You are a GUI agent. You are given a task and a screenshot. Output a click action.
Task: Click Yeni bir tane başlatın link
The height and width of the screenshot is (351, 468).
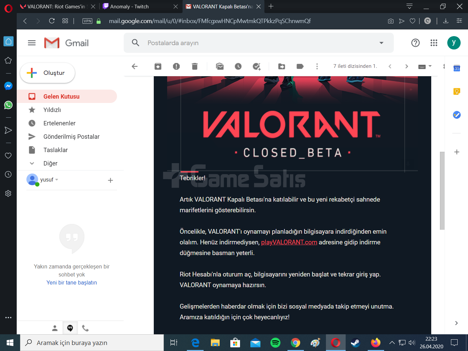[72, 282]
